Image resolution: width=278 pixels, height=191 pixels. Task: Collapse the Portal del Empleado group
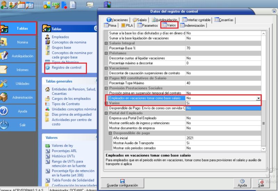(106, 113)
